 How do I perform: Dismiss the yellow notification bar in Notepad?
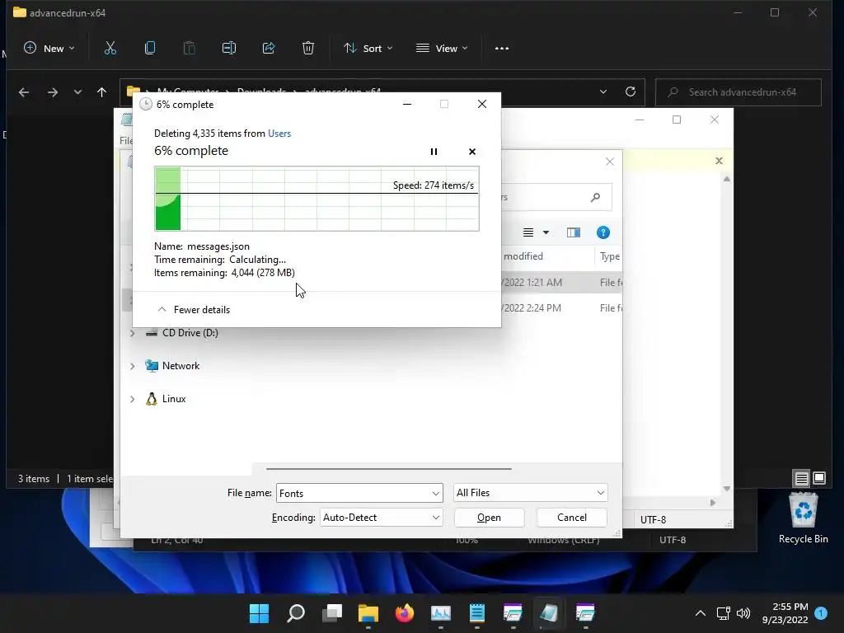tap(719, 161)
